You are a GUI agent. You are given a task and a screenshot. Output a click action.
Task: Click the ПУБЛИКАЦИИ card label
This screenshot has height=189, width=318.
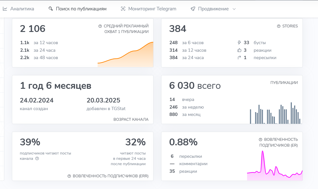284,83
